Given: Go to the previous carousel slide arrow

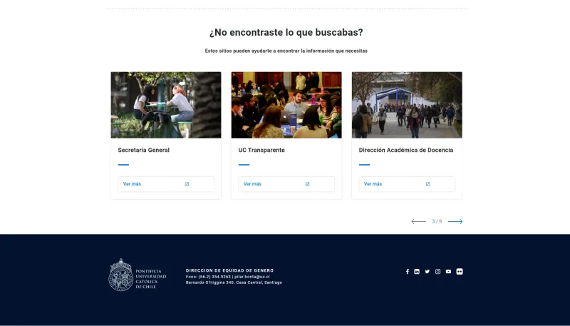Looking at the screenshot, I should click(x=418, y=221).
